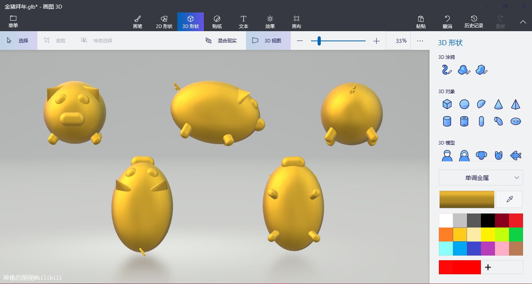532x284 pixels.
Task: Open the 文本 text tab
Action: coord(244,22)
